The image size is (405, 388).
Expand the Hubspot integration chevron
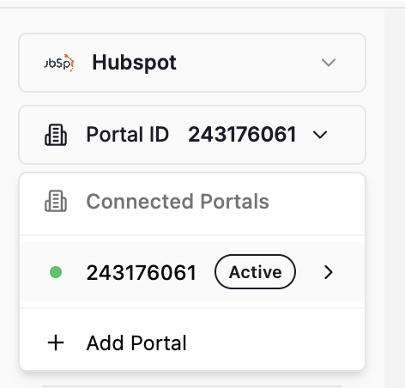pos(329,63)
